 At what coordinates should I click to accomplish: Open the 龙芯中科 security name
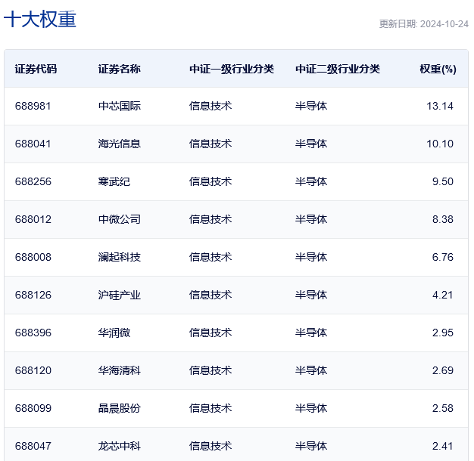(119, 446)
